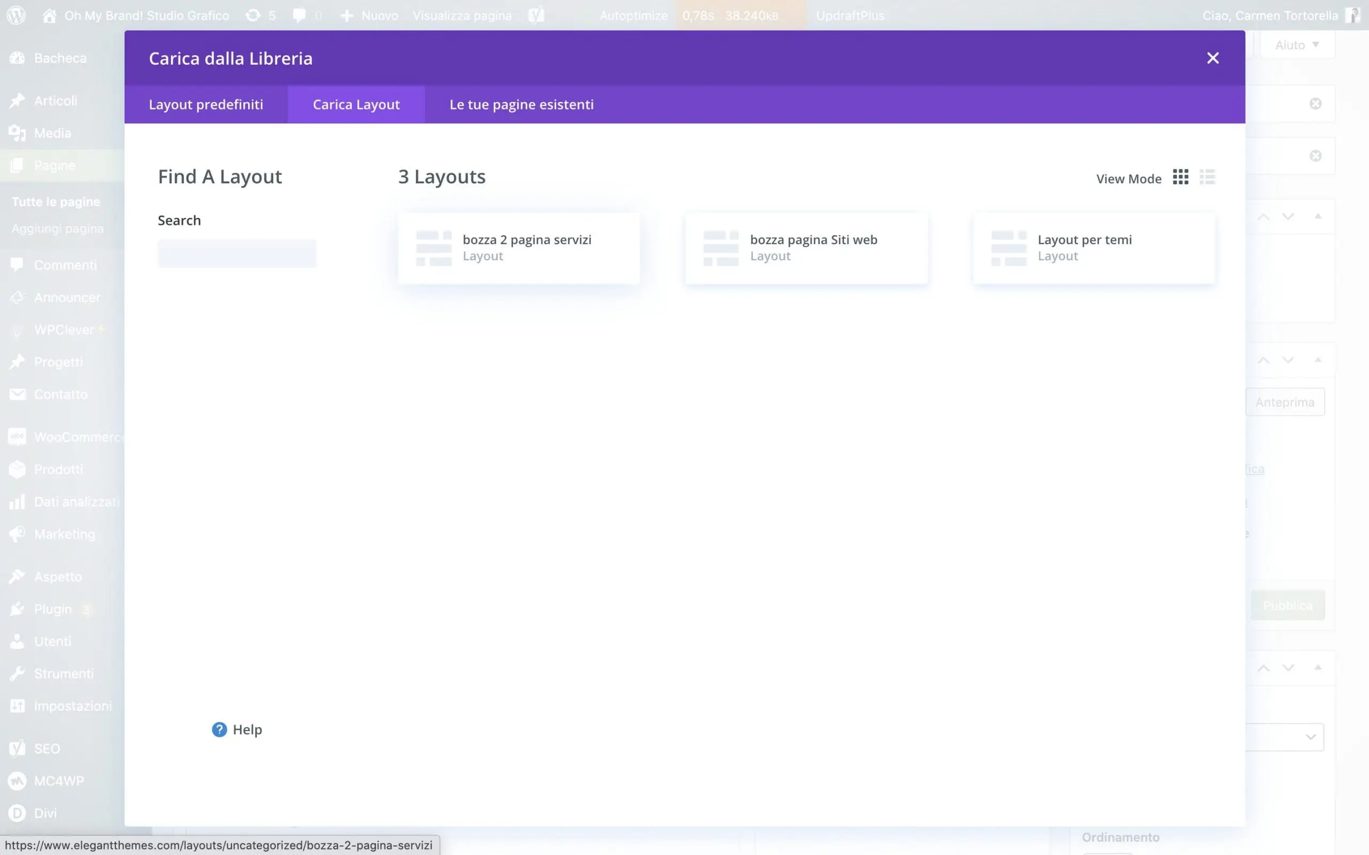Close the Carica dalla Libreria dialog

pos(1212,58)
